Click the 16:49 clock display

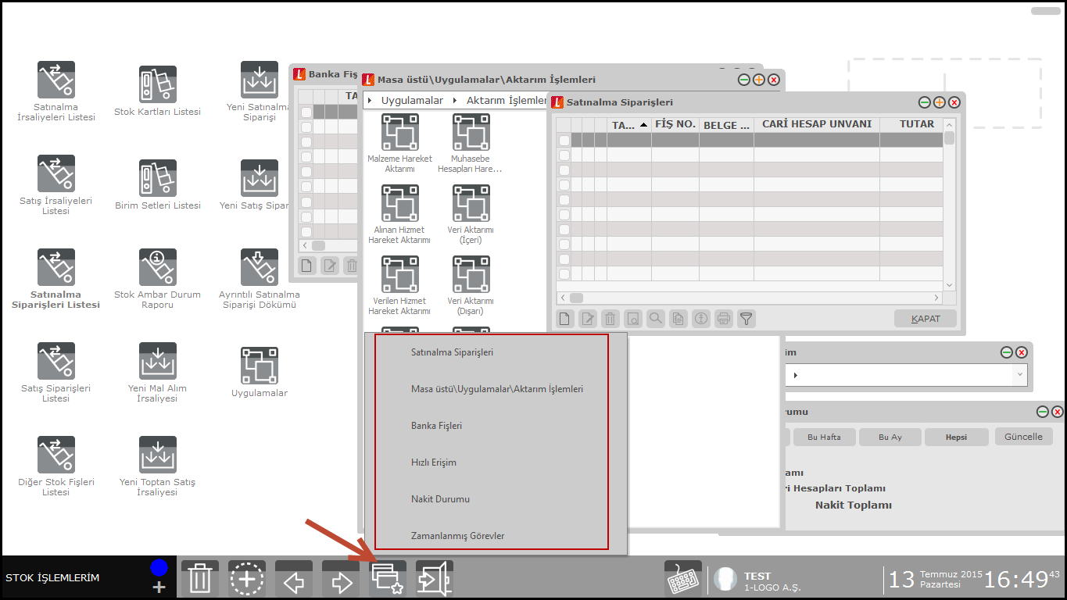pyautogui.click(x=1015, y=579)
